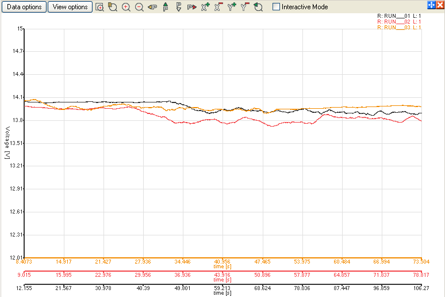Click the blue move panel icon
This screenshot has width=445, height=297.
[431, 5]
